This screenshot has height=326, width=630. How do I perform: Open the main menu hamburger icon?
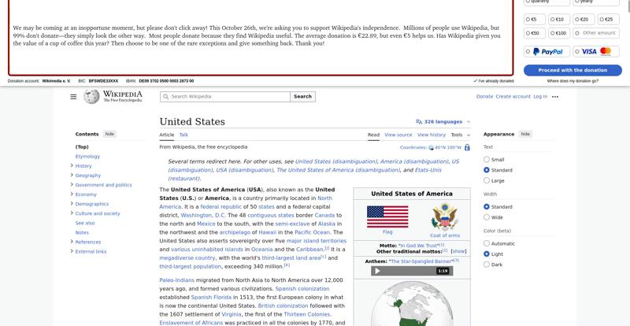point(73,97)
